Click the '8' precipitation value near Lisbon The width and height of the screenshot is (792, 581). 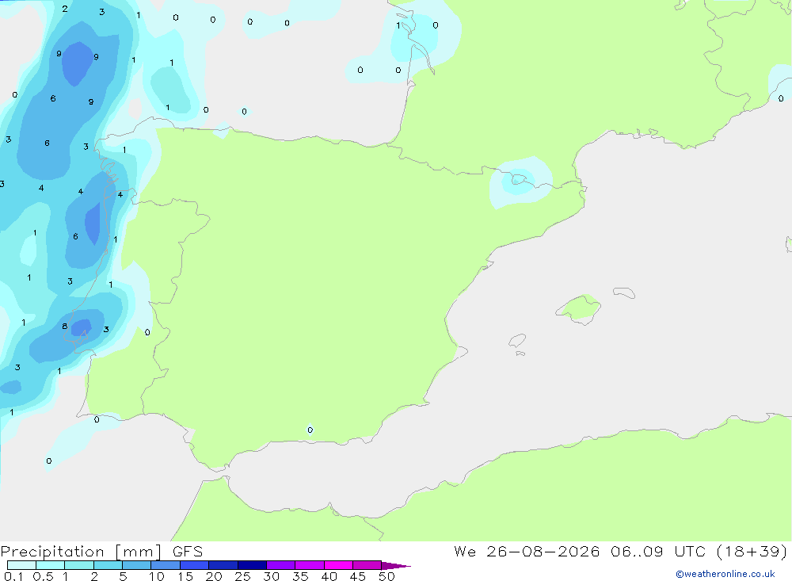(65, 326)
